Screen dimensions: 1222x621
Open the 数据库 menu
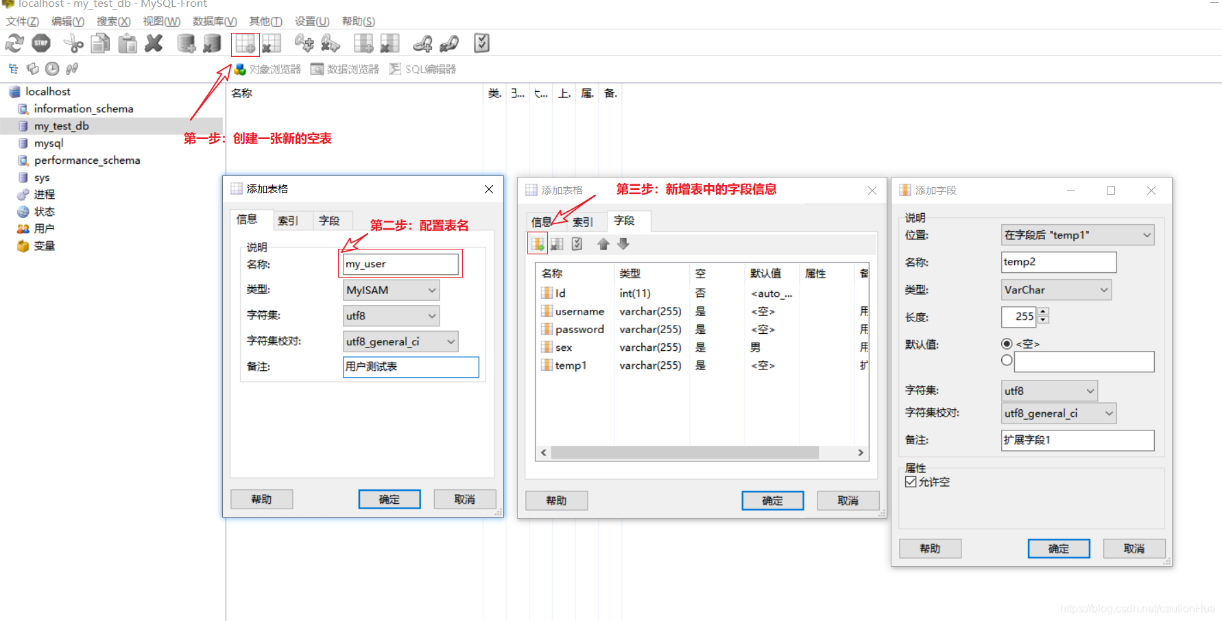pyautogui.click(x=215, y=21)
